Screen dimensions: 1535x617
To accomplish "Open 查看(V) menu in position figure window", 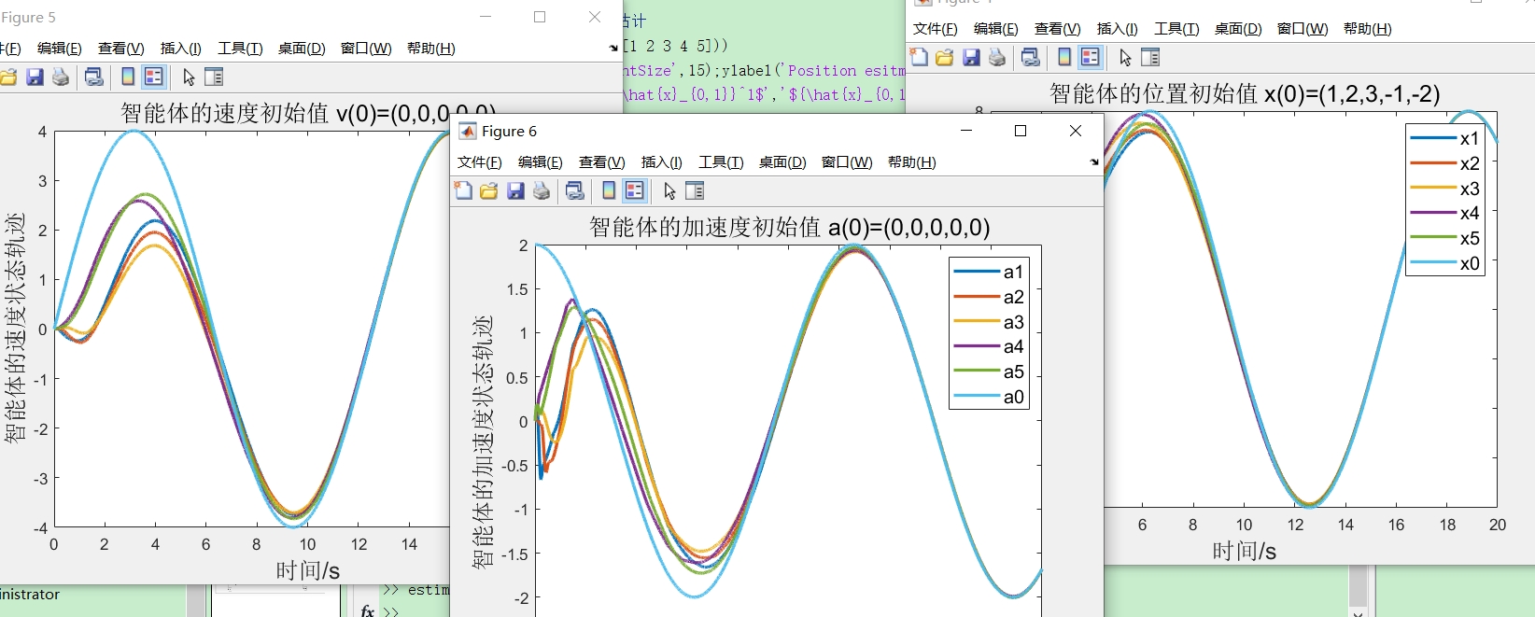I will click(1058, 29).
